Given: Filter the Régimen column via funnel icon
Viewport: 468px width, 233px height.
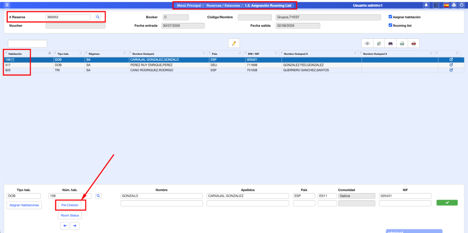Looking at the screenshot, I should 86,53.
